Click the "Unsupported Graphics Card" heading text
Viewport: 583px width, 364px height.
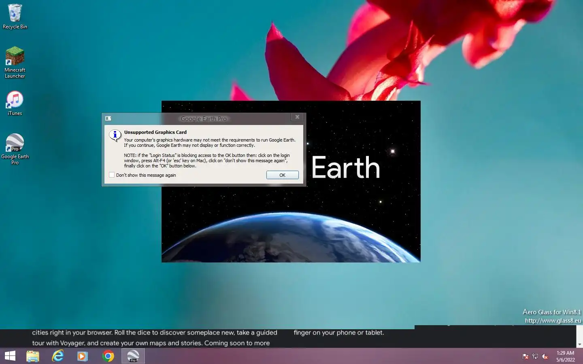coord(155,132)
